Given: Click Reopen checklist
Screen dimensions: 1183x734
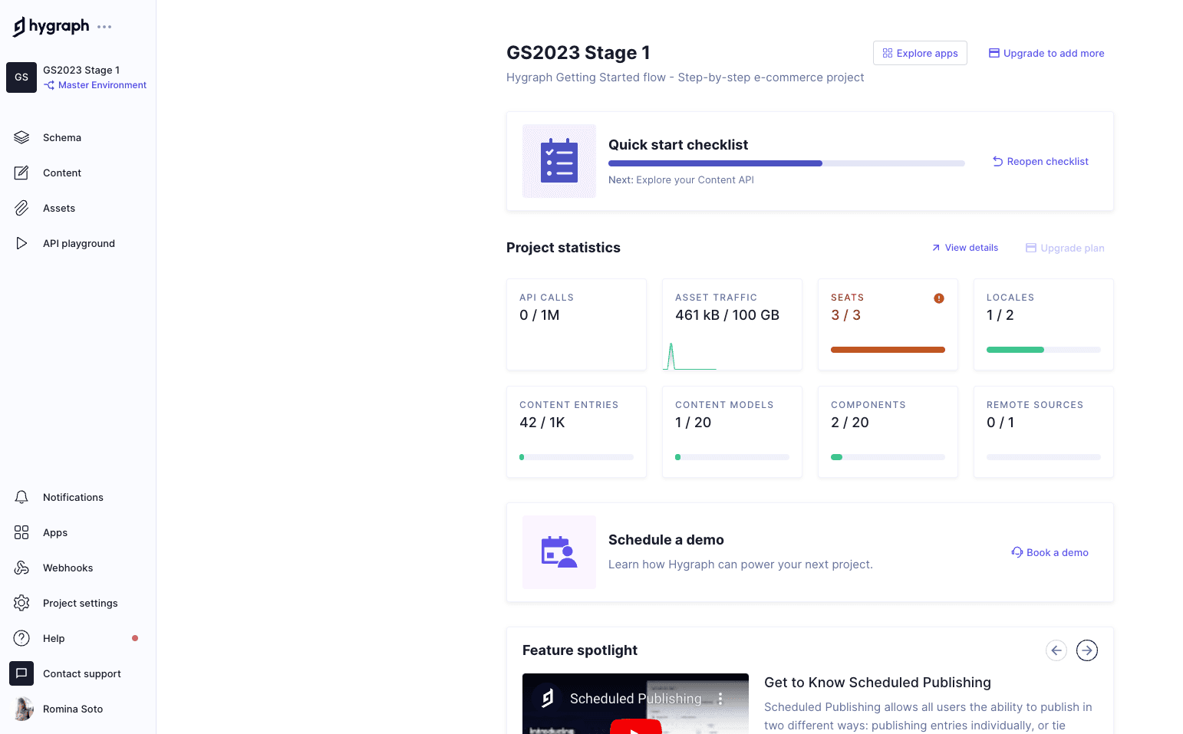Looking at the screenshot, I should click(x=1040, y=161).
